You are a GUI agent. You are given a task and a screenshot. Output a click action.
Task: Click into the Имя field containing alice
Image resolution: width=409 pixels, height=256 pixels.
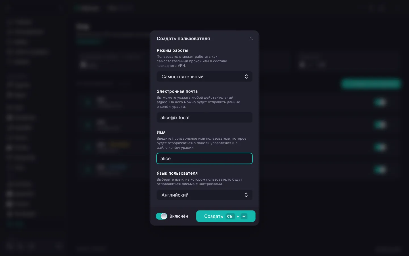click(204, 158)
